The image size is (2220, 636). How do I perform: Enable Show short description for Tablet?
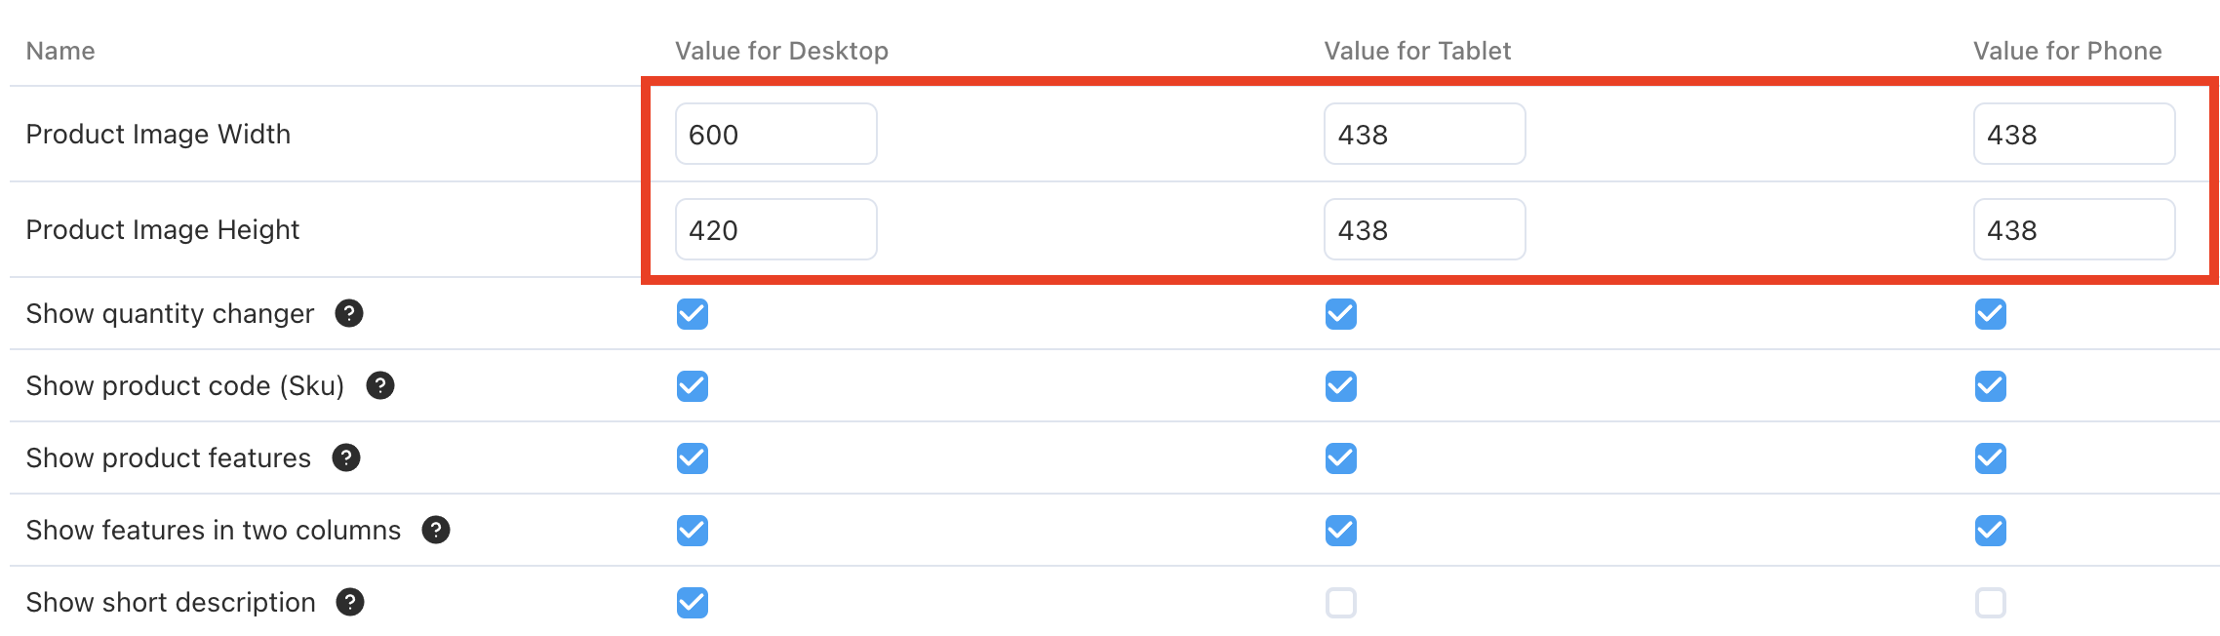(1341, 603)
